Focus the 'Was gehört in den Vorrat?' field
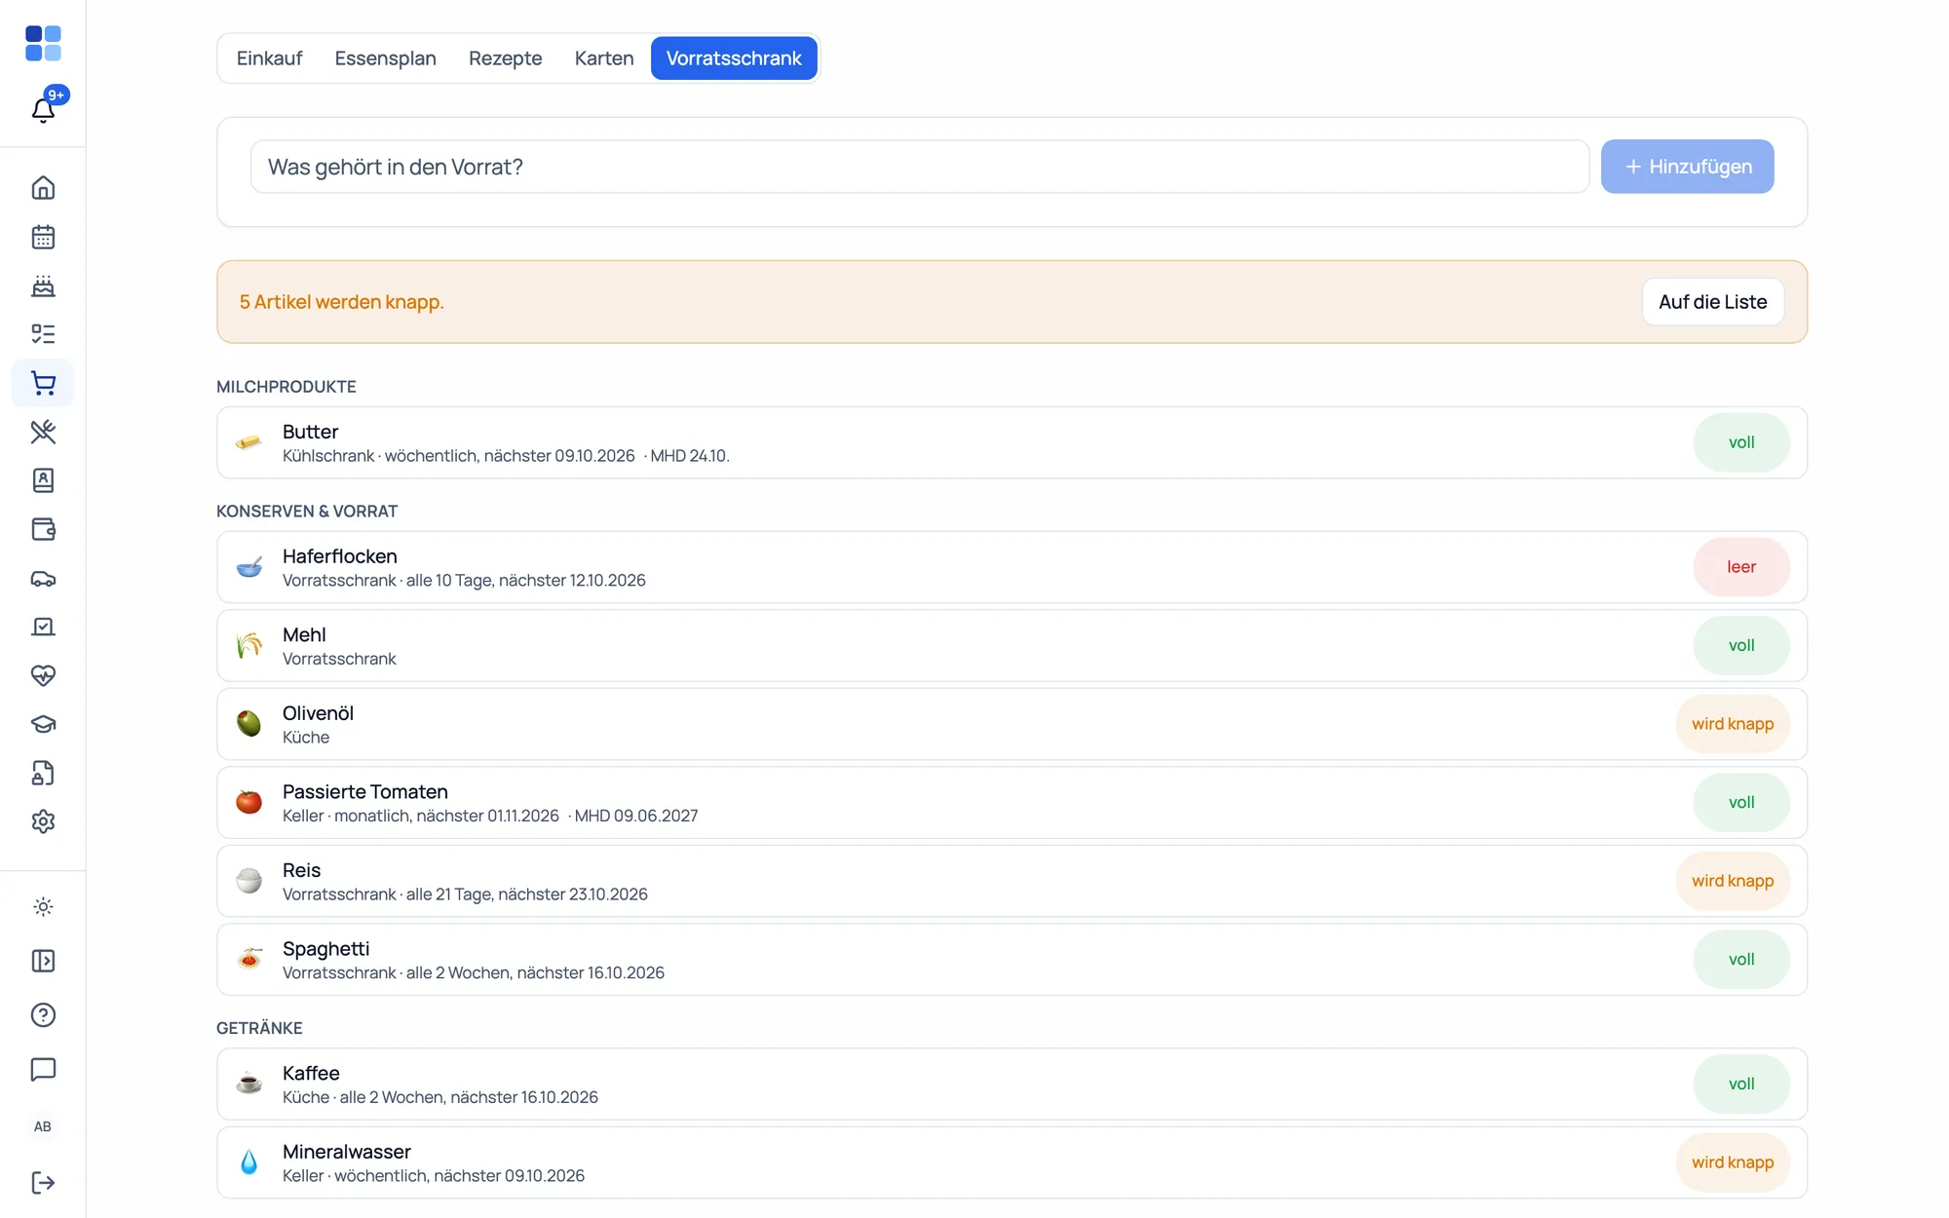Image resolution: width=1949 pixels, height=1218 pixels. [920, 167]
